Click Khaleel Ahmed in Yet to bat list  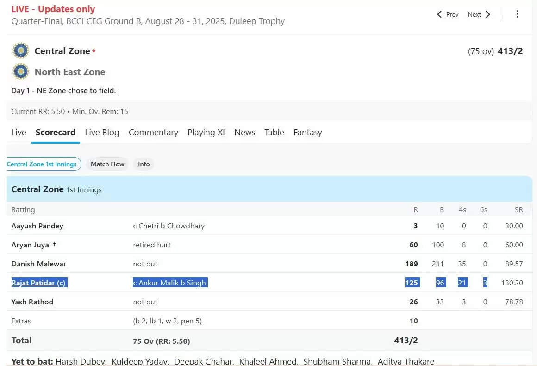pyautogui.click(x=268, y=361)
